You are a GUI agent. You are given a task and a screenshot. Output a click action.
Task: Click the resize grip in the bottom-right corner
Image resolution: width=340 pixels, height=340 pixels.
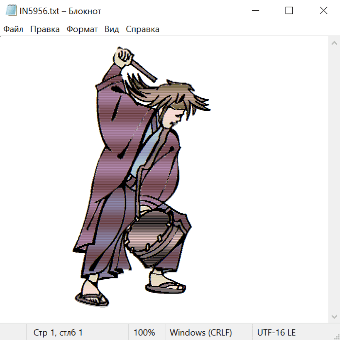[337, 337]
